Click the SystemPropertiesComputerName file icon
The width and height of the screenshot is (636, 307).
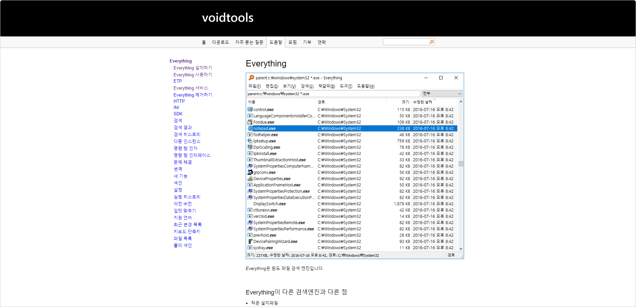click(250, 166)
